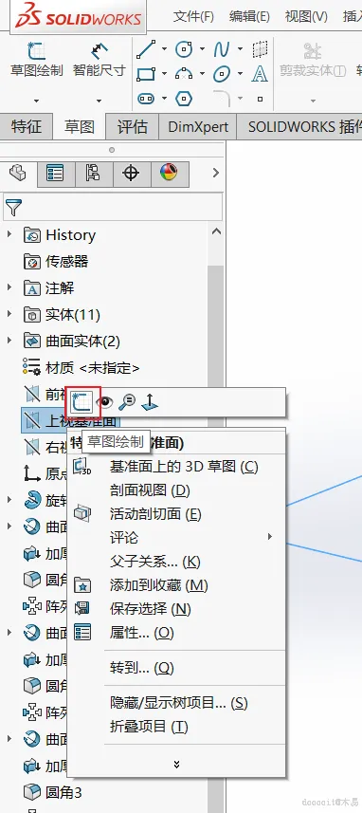Select the ellipse sketch tool
This screenshot has height=813, width=362.
click(x=222, y=74)
